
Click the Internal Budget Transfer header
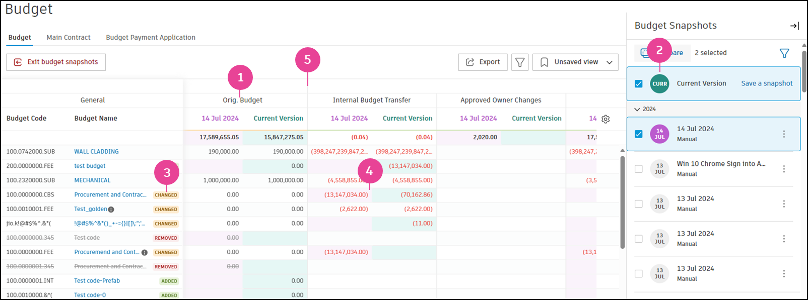tap(371, 101)
